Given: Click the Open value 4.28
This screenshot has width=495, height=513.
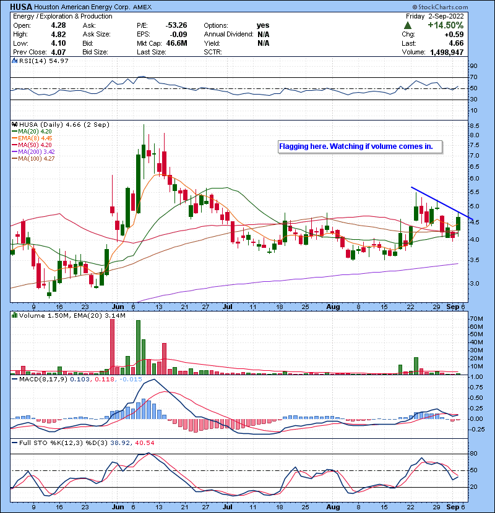Looking at the screenshot, I should tap(58, 25).
